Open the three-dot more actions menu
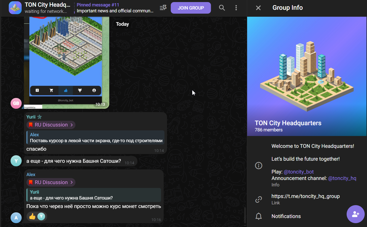Image resolution: width=367 pixels, height=227 pixels. point(236,8)
